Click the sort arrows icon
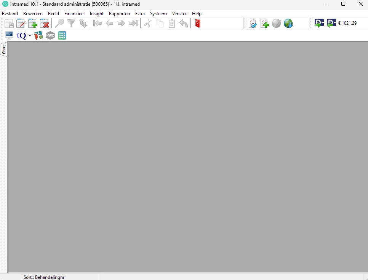The height and width of the screenshot is (280, 368). 83,24
